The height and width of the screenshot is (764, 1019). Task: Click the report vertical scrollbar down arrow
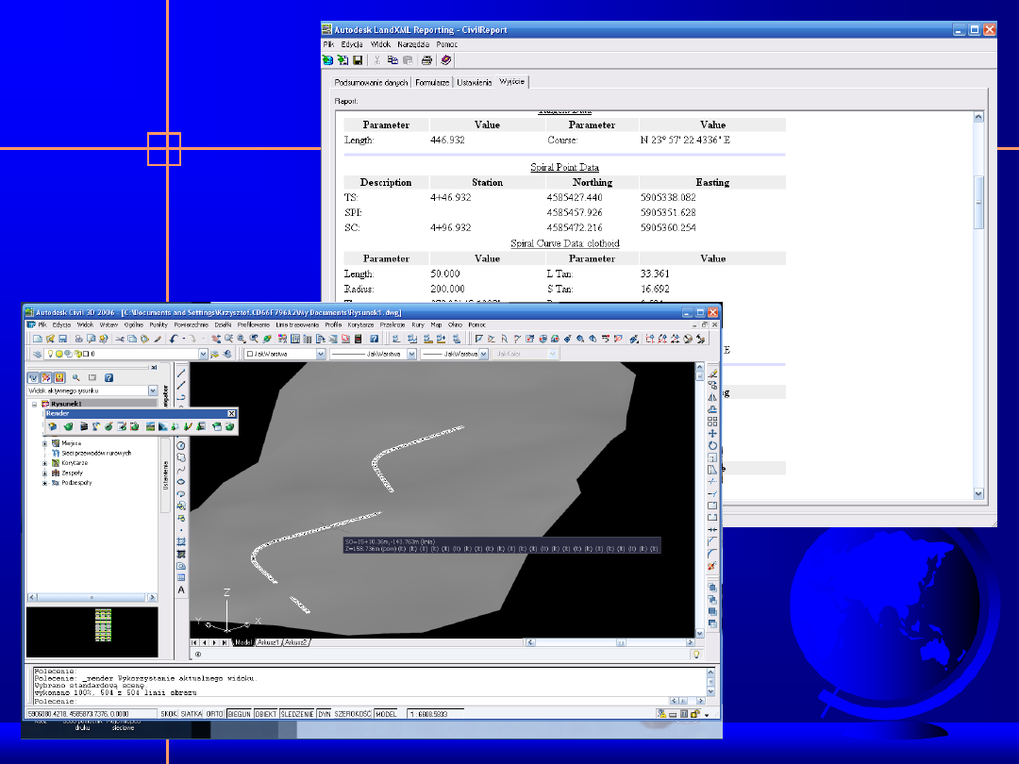coord(978,493)
